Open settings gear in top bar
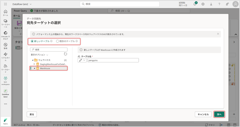This screenshot has width=240, height=127. 203,4
